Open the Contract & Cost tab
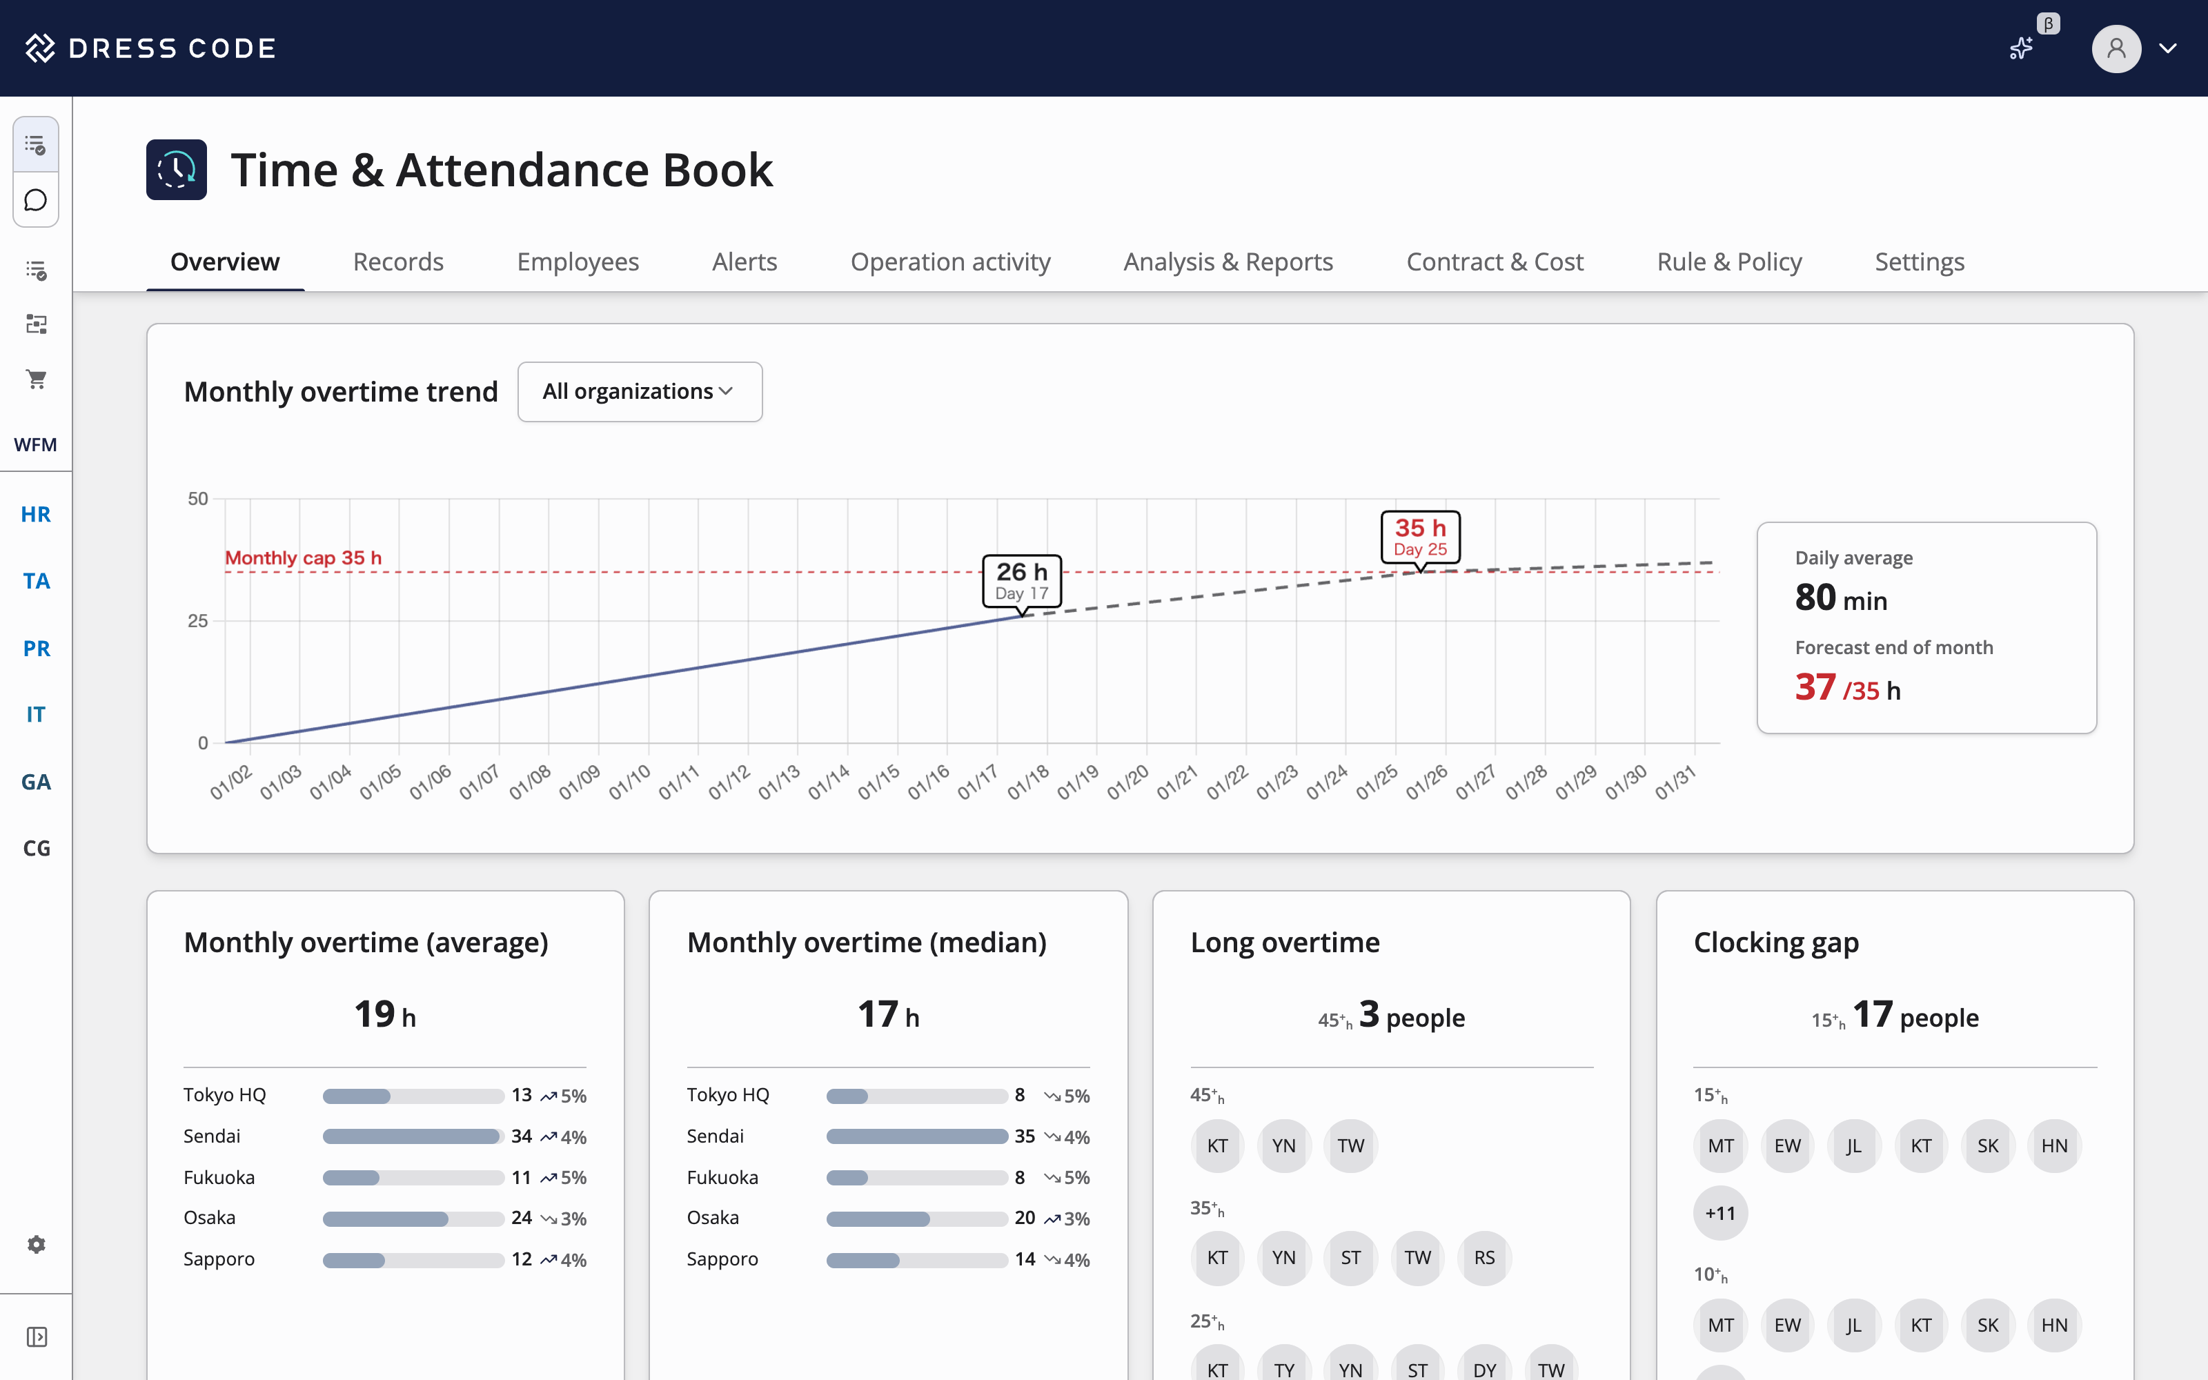 (1495, 262)
